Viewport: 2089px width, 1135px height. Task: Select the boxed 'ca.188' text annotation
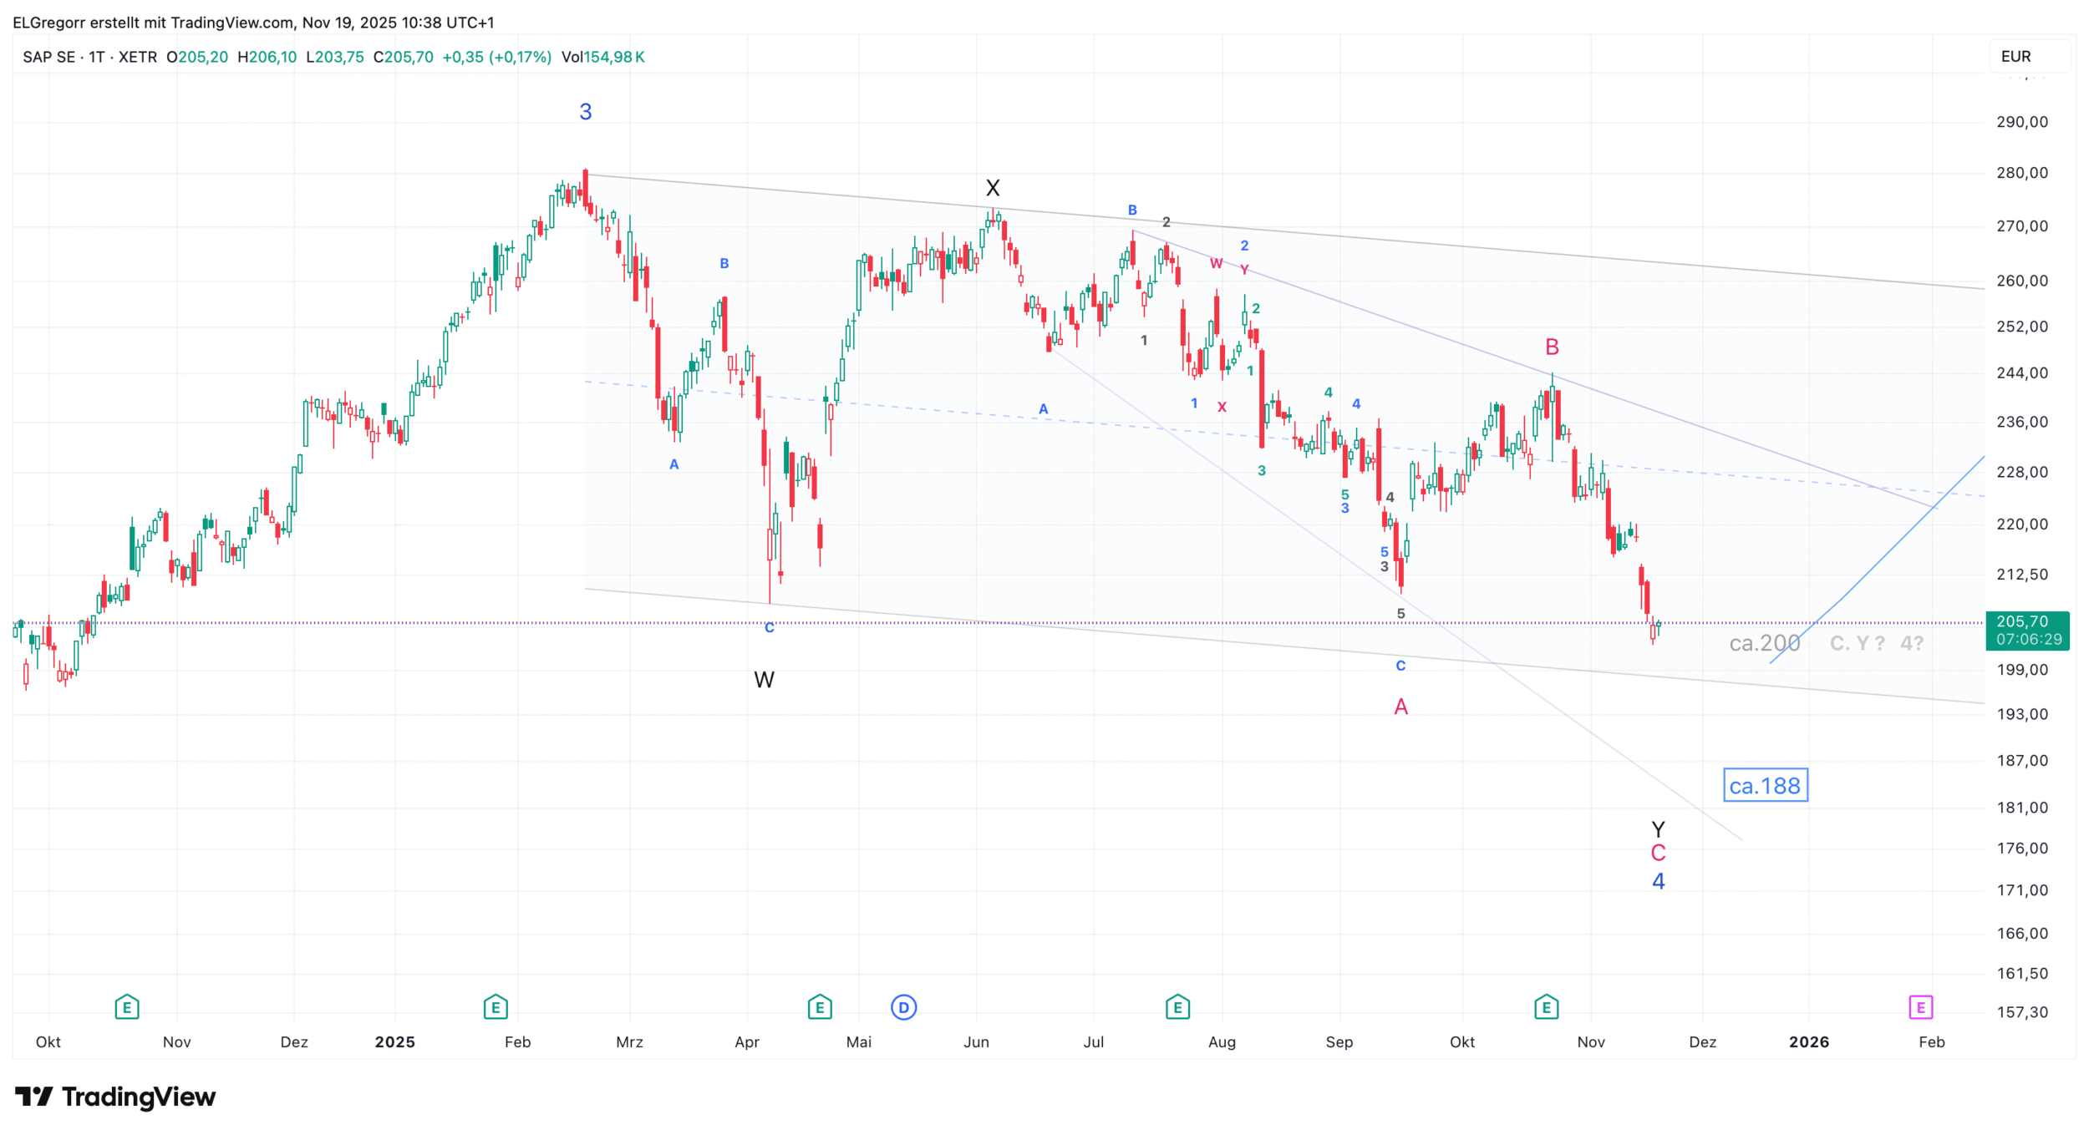pyautogui.click(x=1765, y=786)
